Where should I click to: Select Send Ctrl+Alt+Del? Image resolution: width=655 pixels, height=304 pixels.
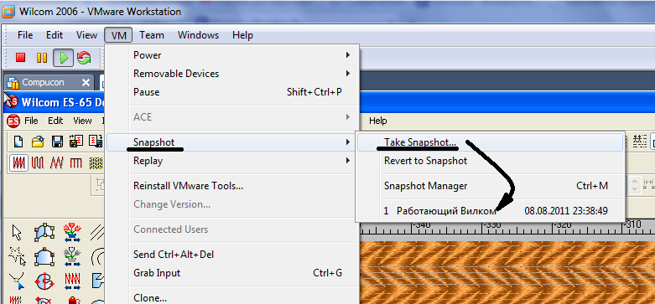[232, 255]
